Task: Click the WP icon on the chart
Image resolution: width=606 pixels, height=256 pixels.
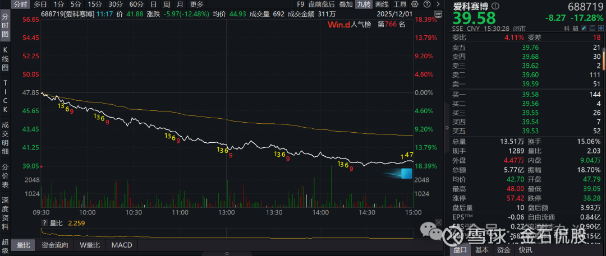Action: pos(438,14)
